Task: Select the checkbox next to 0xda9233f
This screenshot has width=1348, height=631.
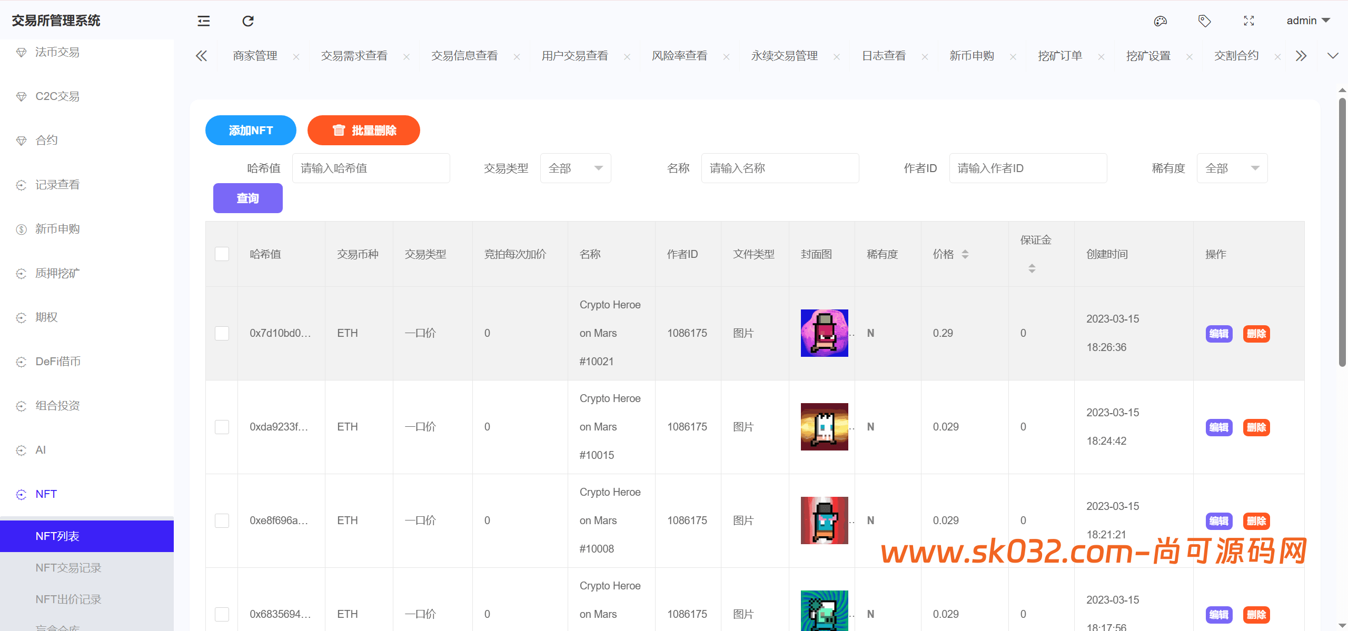Action: tap(222, 427)
